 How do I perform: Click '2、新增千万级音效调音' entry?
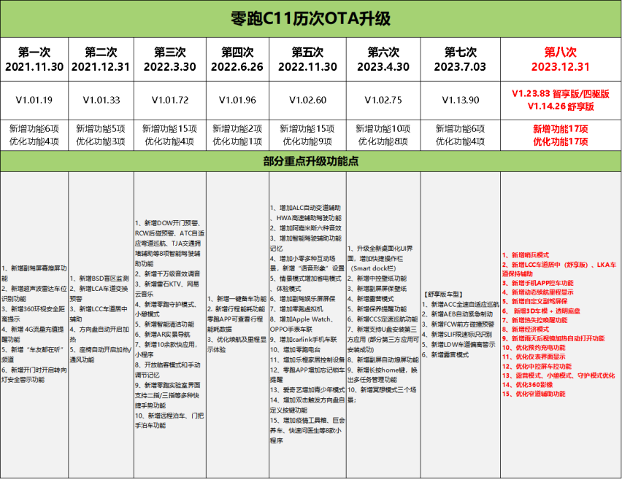[x=167, y=274]
